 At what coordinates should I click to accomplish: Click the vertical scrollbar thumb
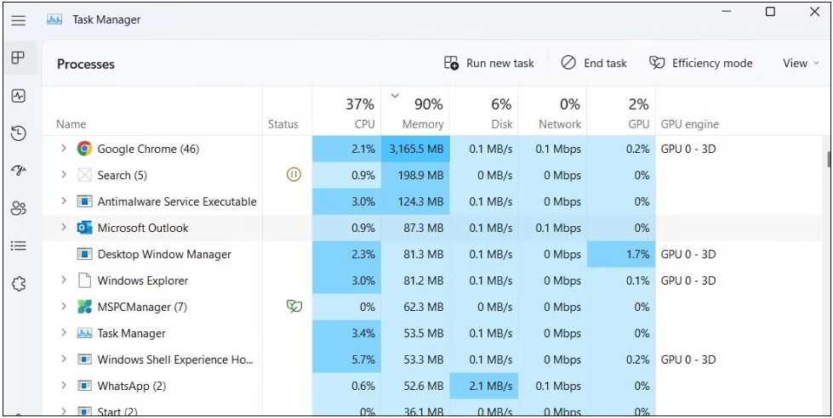[828, 159]
